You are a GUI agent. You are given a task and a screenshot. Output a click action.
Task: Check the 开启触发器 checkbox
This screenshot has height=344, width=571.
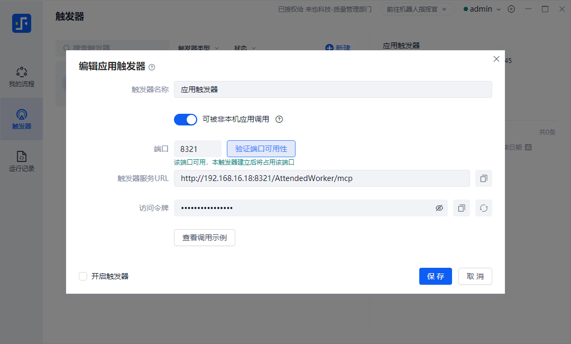tap(82, 276)
